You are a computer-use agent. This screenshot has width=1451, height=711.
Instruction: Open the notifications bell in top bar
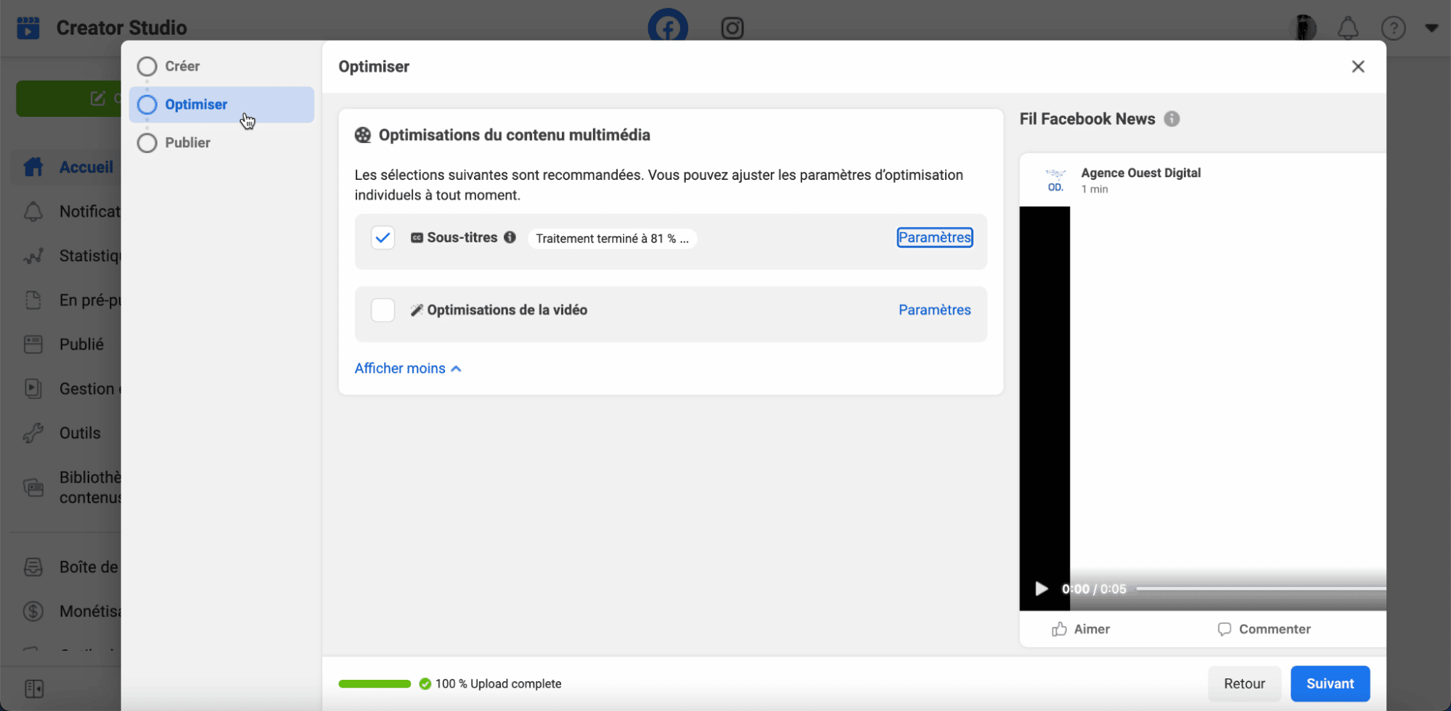pos(1347,28)
